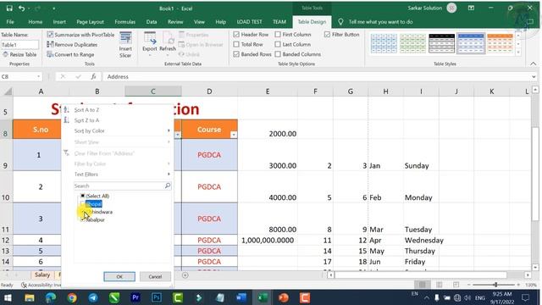Click the Tell me lightbulb icon
Viewport: 542px width, 305px height.
tap(340, 22)
